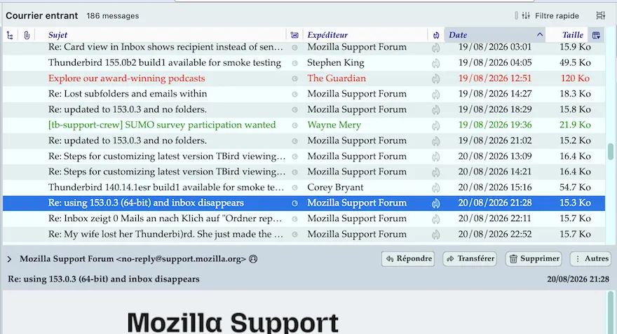Click the message list scrollbar thumb
Image resolution: width=617 pixels, height=334 pixels.
click(610, 152)
